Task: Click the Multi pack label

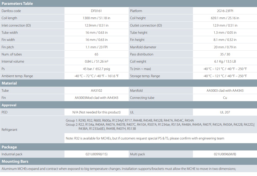Action: [137, 154]
